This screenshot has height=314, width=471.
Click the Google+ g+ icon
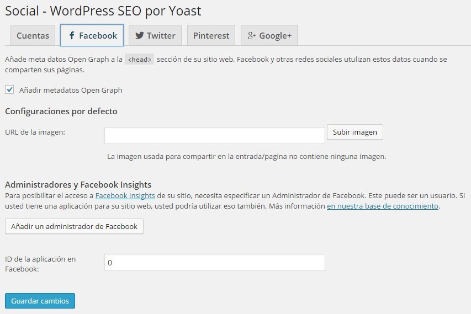coord(251,36)
